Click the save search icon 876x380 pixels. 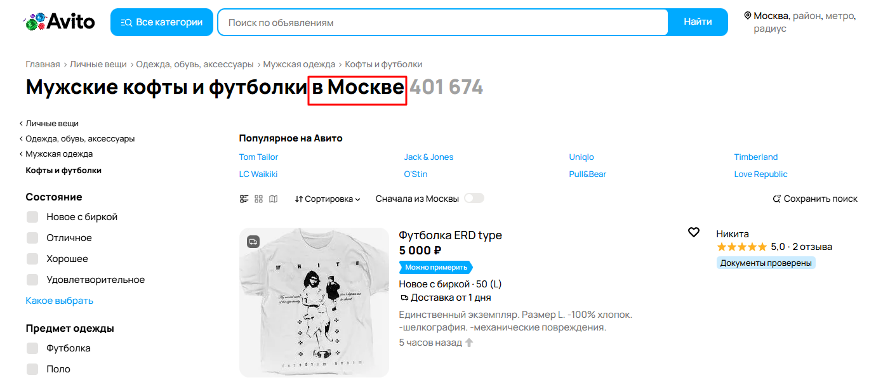pyautogui.click(x=778, y=199)
